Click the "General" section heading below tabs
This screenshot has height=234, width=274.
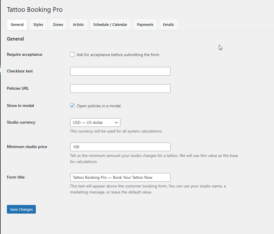click(15, 39)
